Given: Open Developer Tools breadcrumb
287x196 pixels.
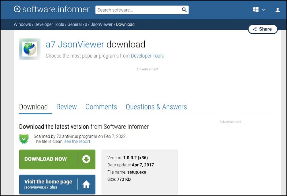Looking at the screenshot, I should pos(49,24).
